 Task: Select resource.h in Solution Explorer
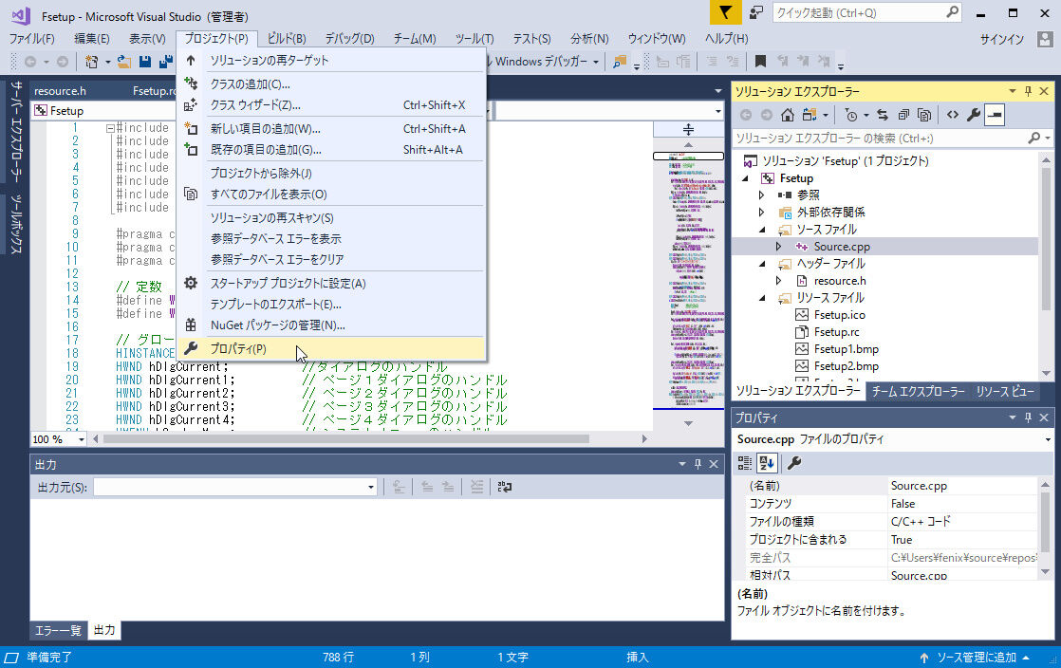pos(840,281)
